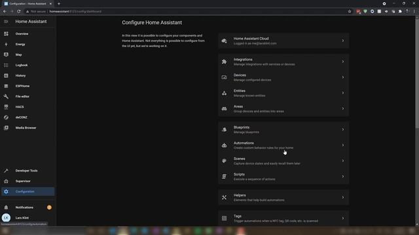Viewport: 419px width, 235px height.
Task: Expand the Helpers row chevron
Action: [343, 197]
